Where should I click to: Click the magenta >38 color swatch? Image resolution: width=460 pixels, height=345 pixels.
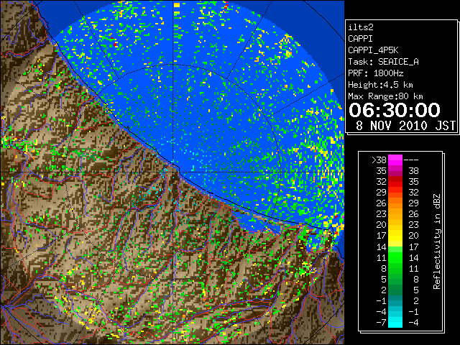point(395,160)
